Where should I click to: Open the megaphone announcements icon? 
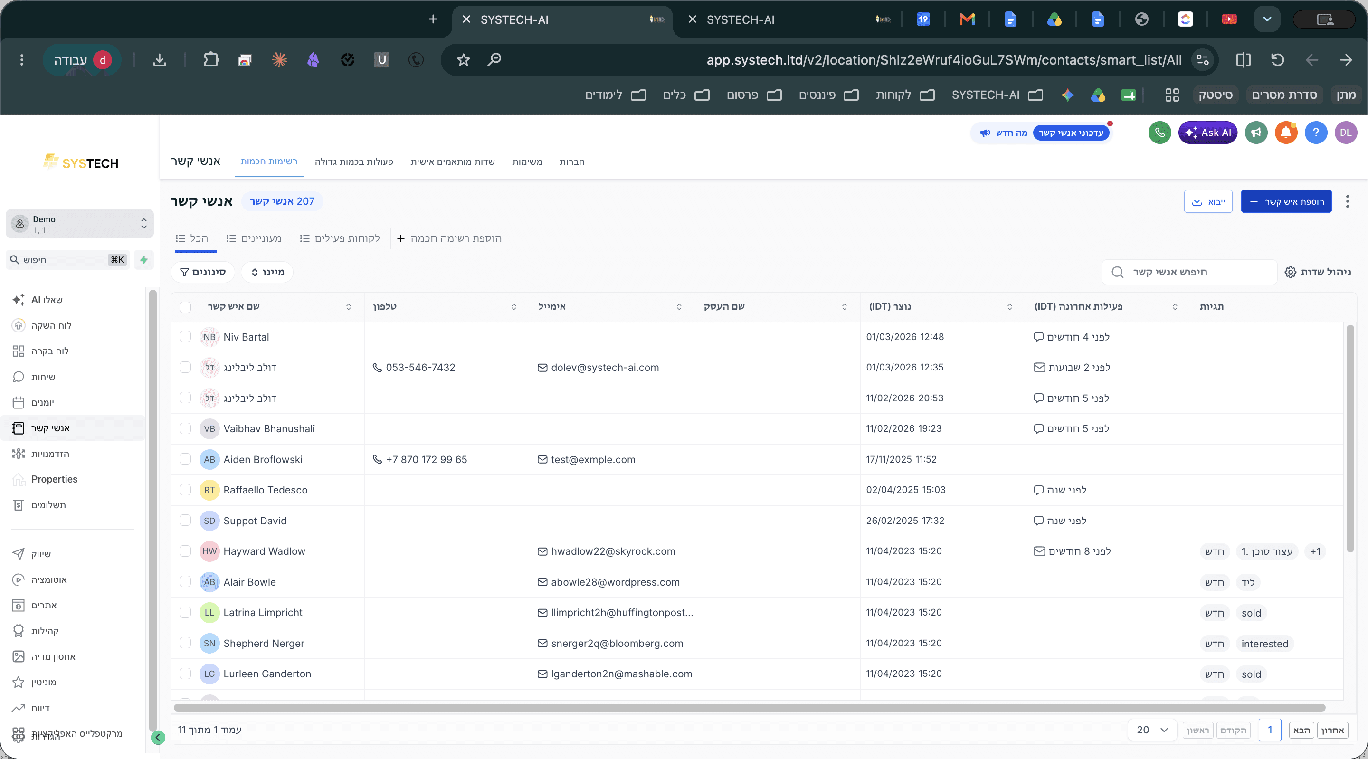coord(1256,133)
